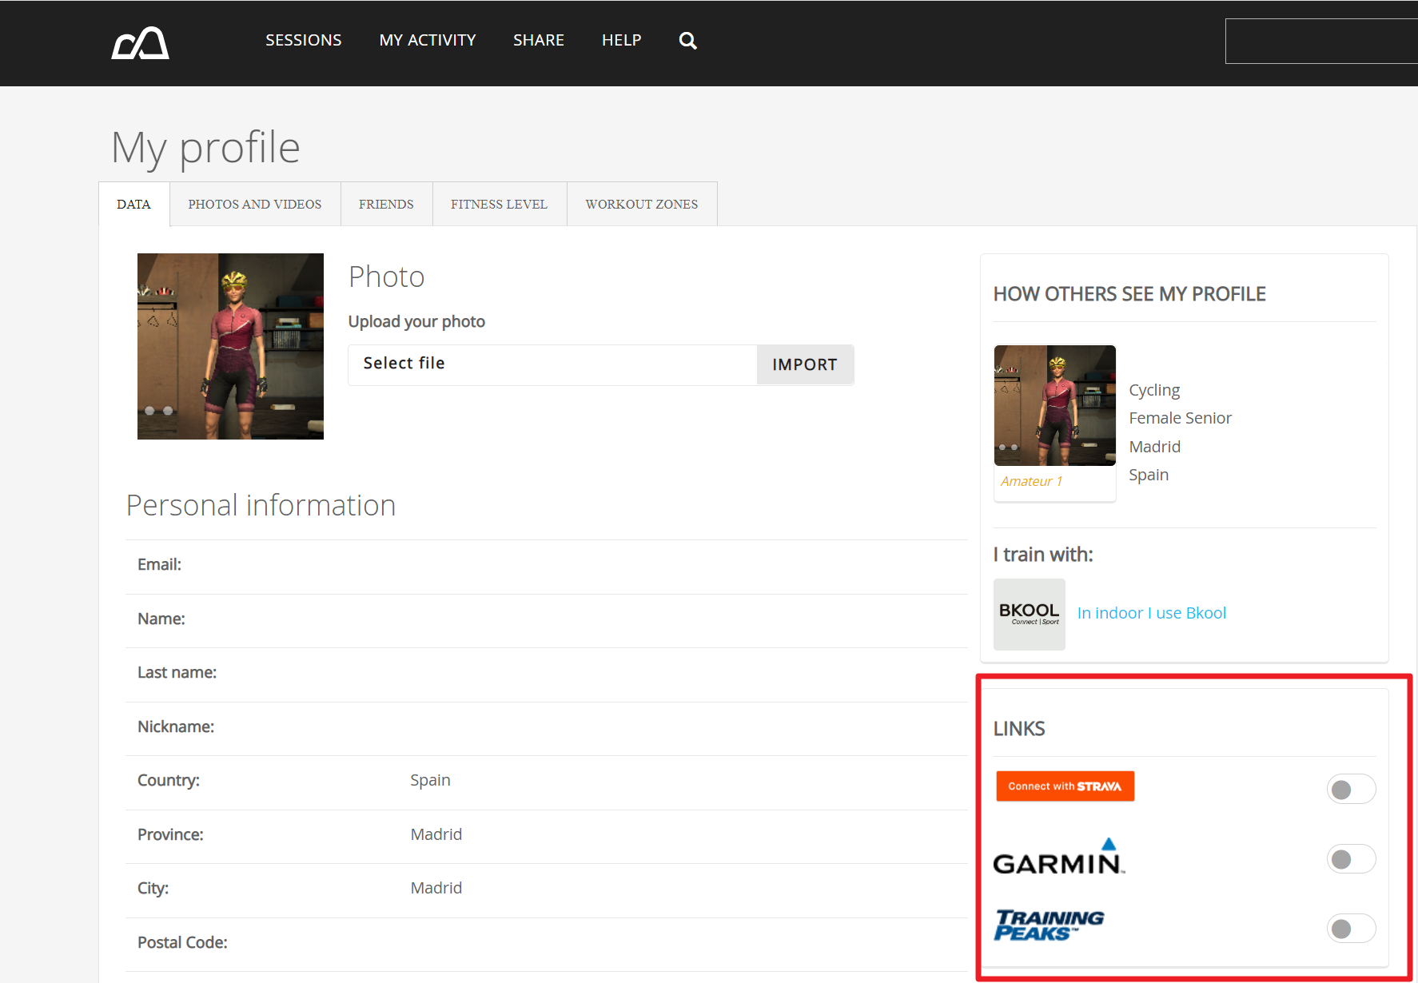Open the Share menu
Viewport: 1418px width, 983px height.
(x=538, y=40)
